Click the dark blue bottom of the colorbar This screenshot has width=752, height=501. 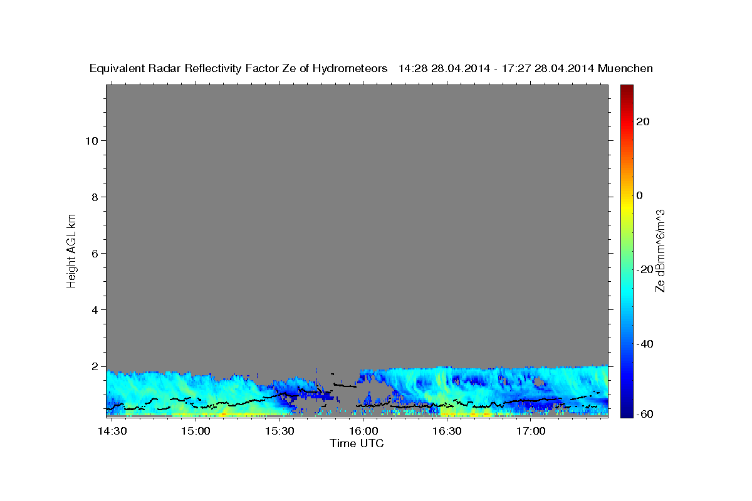click(627, 413)
